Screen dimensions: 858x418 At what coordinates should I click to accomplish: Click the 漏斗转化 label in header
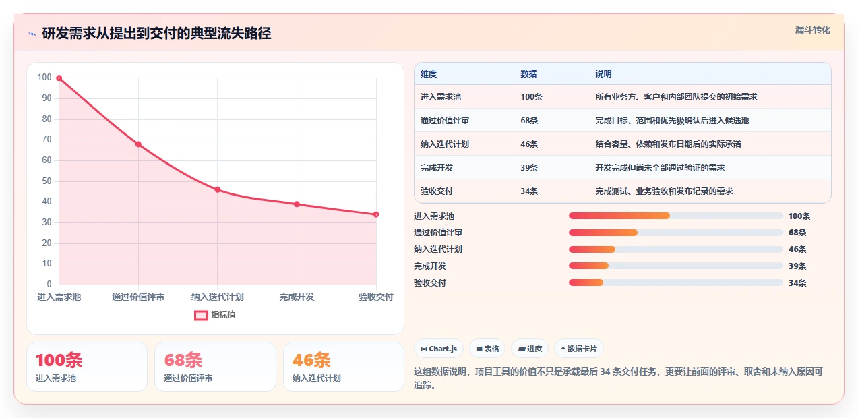pos(812,30)
